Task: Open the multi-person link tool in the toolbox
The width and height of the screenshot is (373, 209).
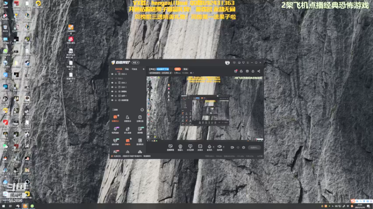Action: (x=127, y=130)
